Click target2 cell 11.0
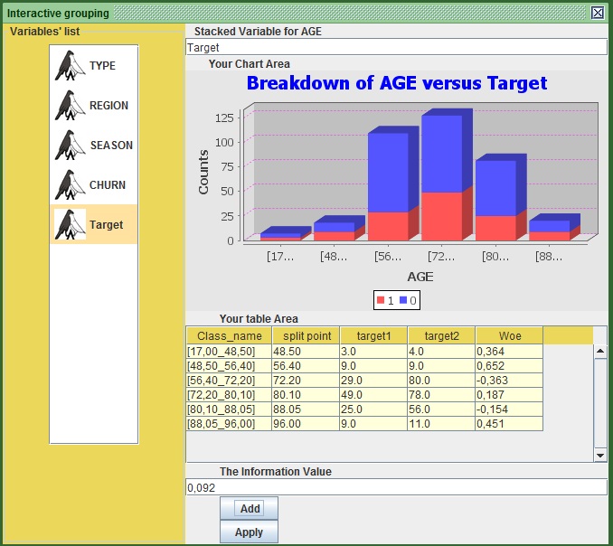Viewport: 613px width, 546px height. [441, 424]
